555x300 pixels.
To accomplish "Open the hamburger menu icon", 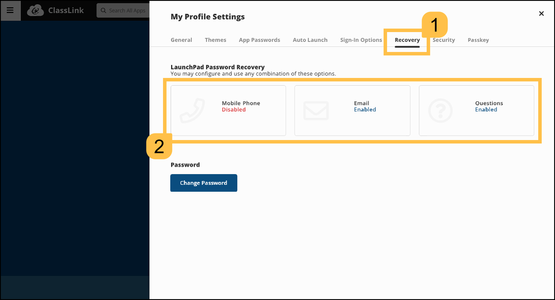I will (x=10, y=10).
